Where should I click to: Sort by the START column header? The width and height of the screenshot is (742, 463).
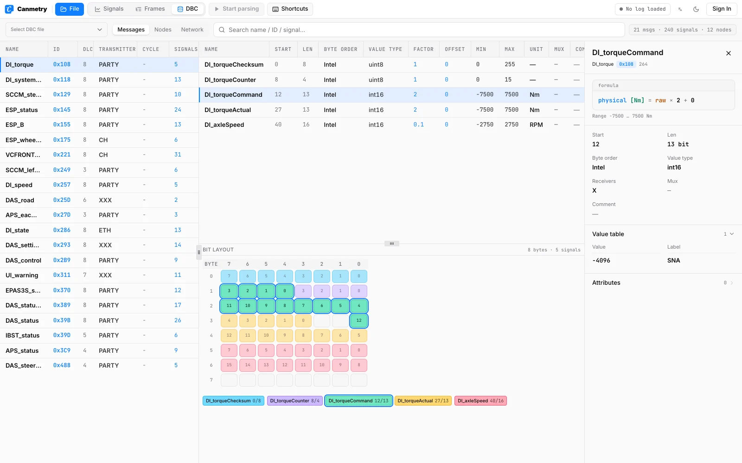tap(283, 49)
